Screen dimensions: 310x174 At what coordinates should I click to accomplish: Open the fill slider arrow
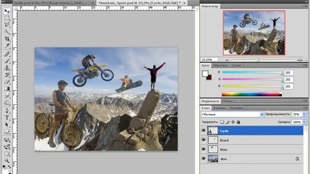click(304, 122)
